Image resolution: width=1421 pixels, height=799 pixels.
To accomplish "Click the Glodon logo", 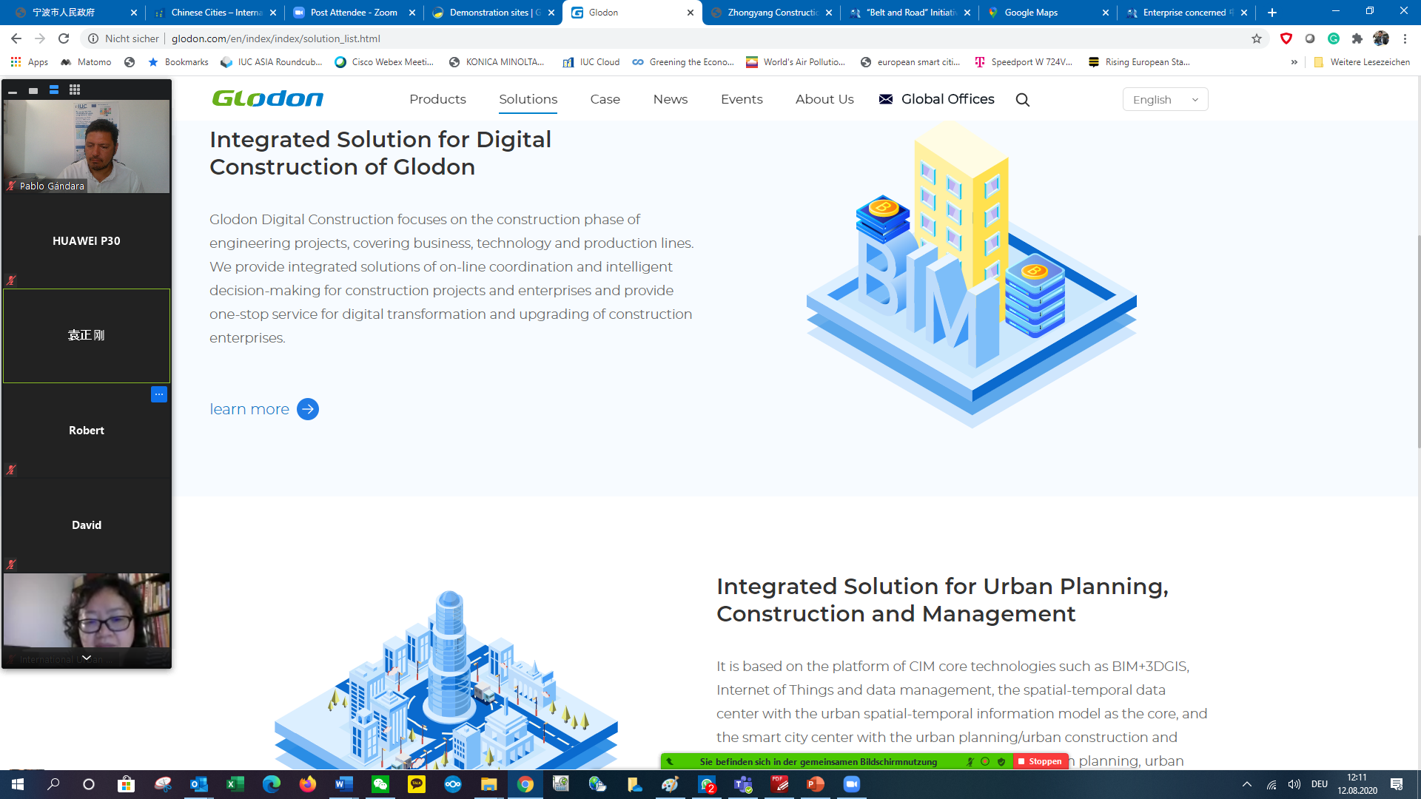I will pos(268,98).
